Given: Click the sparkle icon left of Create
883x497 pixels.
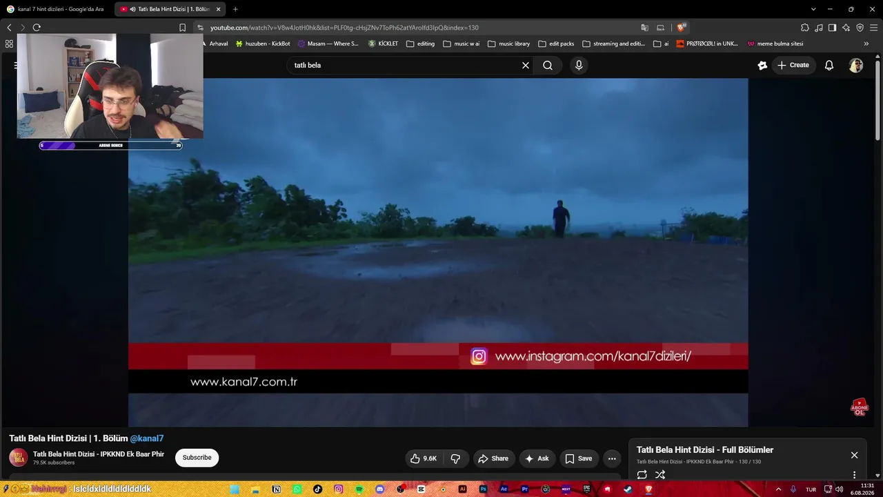Looking at the screenshot, I should coord(762,65).
